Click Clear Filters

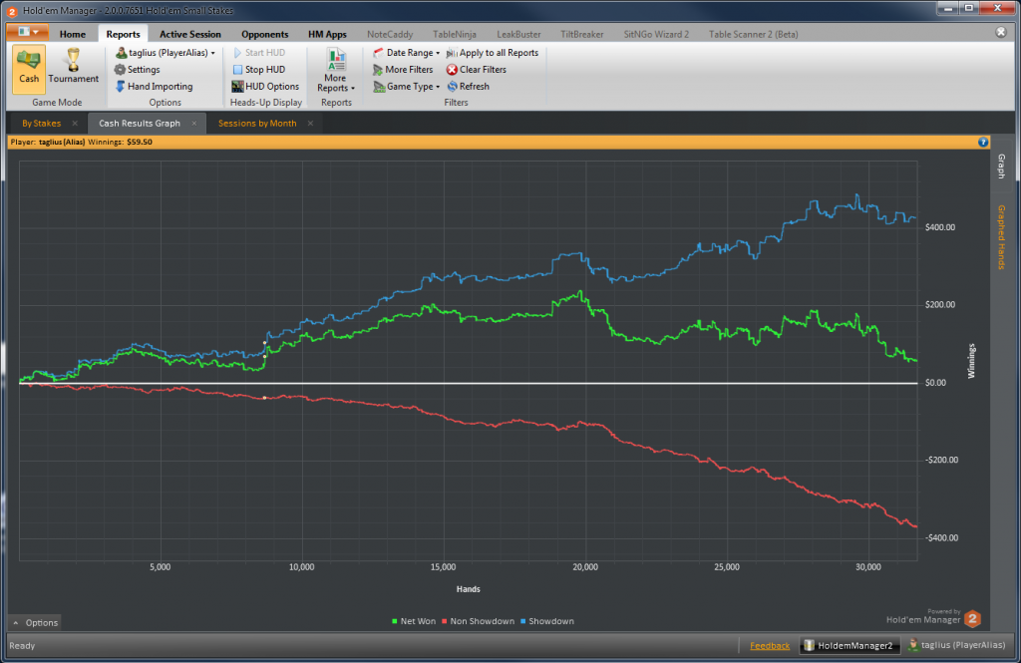point(477,70)
